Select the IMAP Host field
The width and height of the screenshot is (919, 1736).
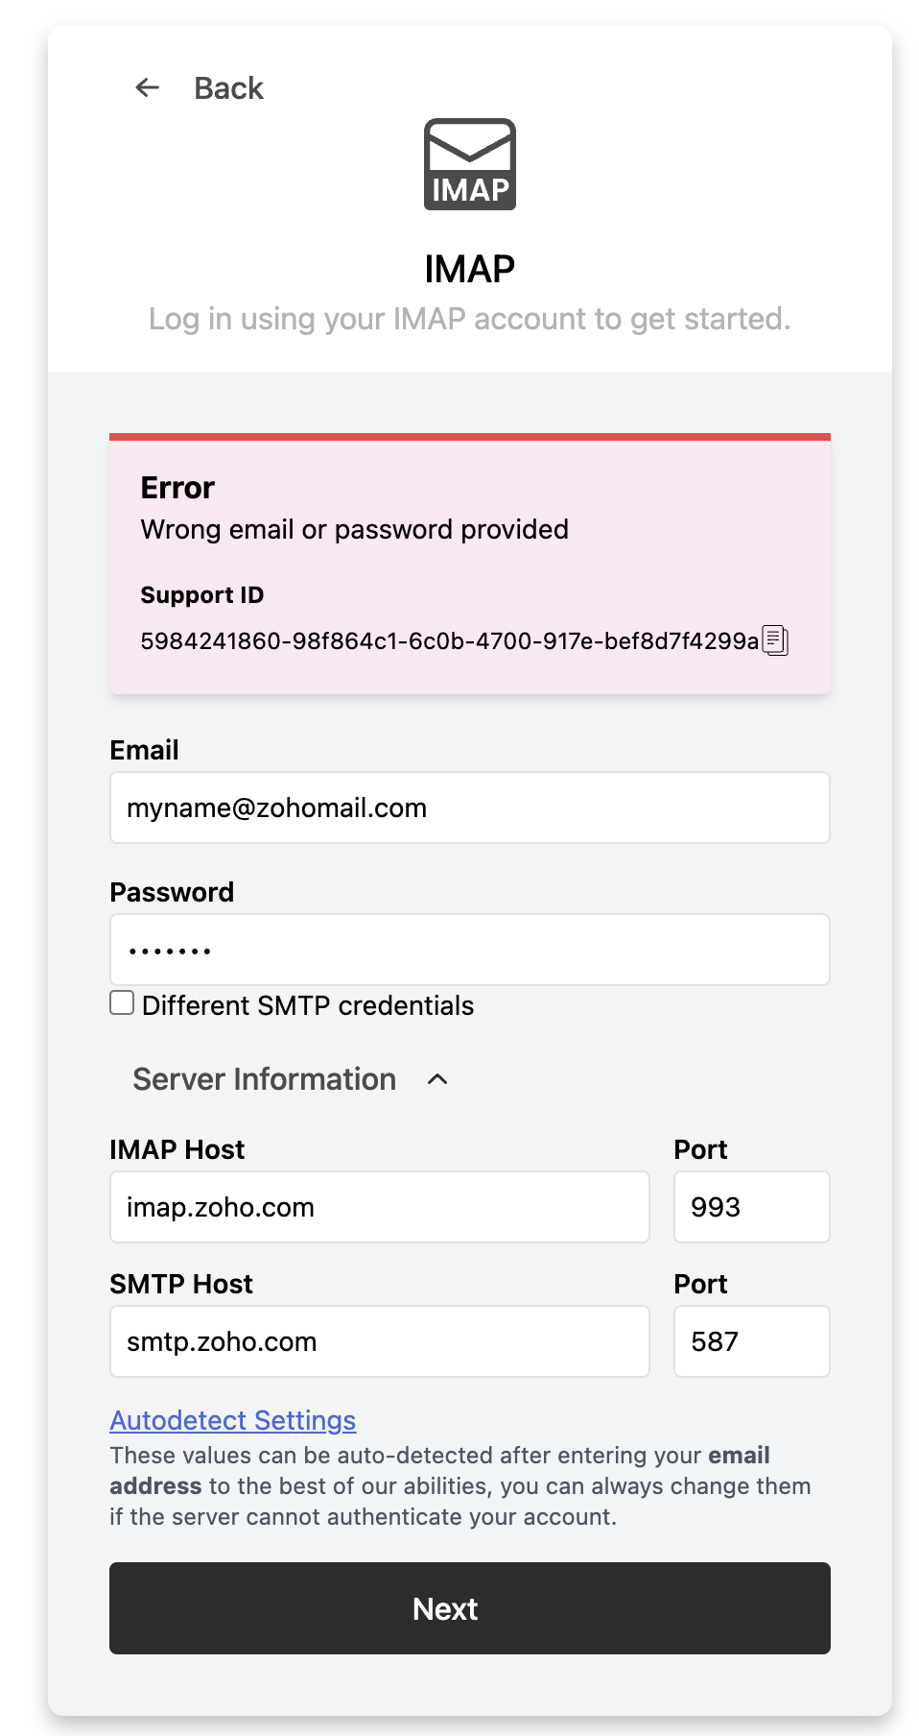(x=380, y=1207)
